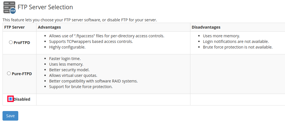Click the Disadvantages column header

[x=206, y=27]
